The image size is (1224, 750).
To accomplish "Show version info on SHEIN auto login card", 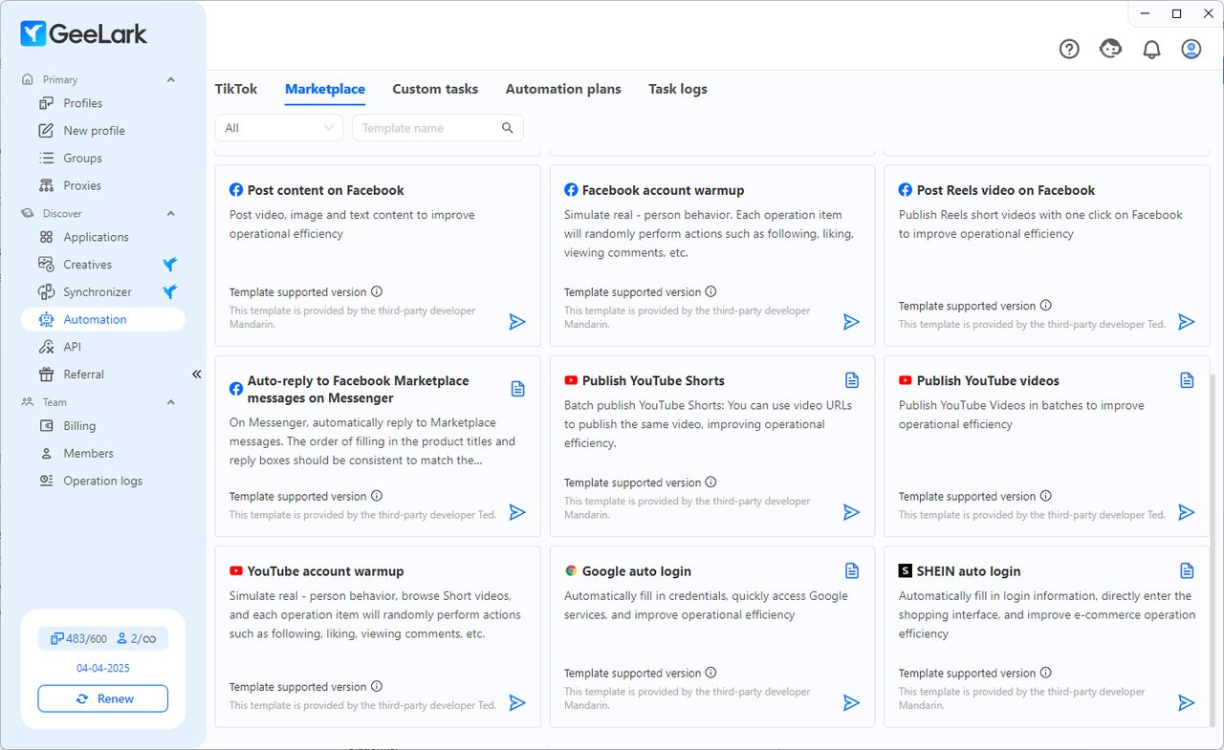I will point(1046,673).
